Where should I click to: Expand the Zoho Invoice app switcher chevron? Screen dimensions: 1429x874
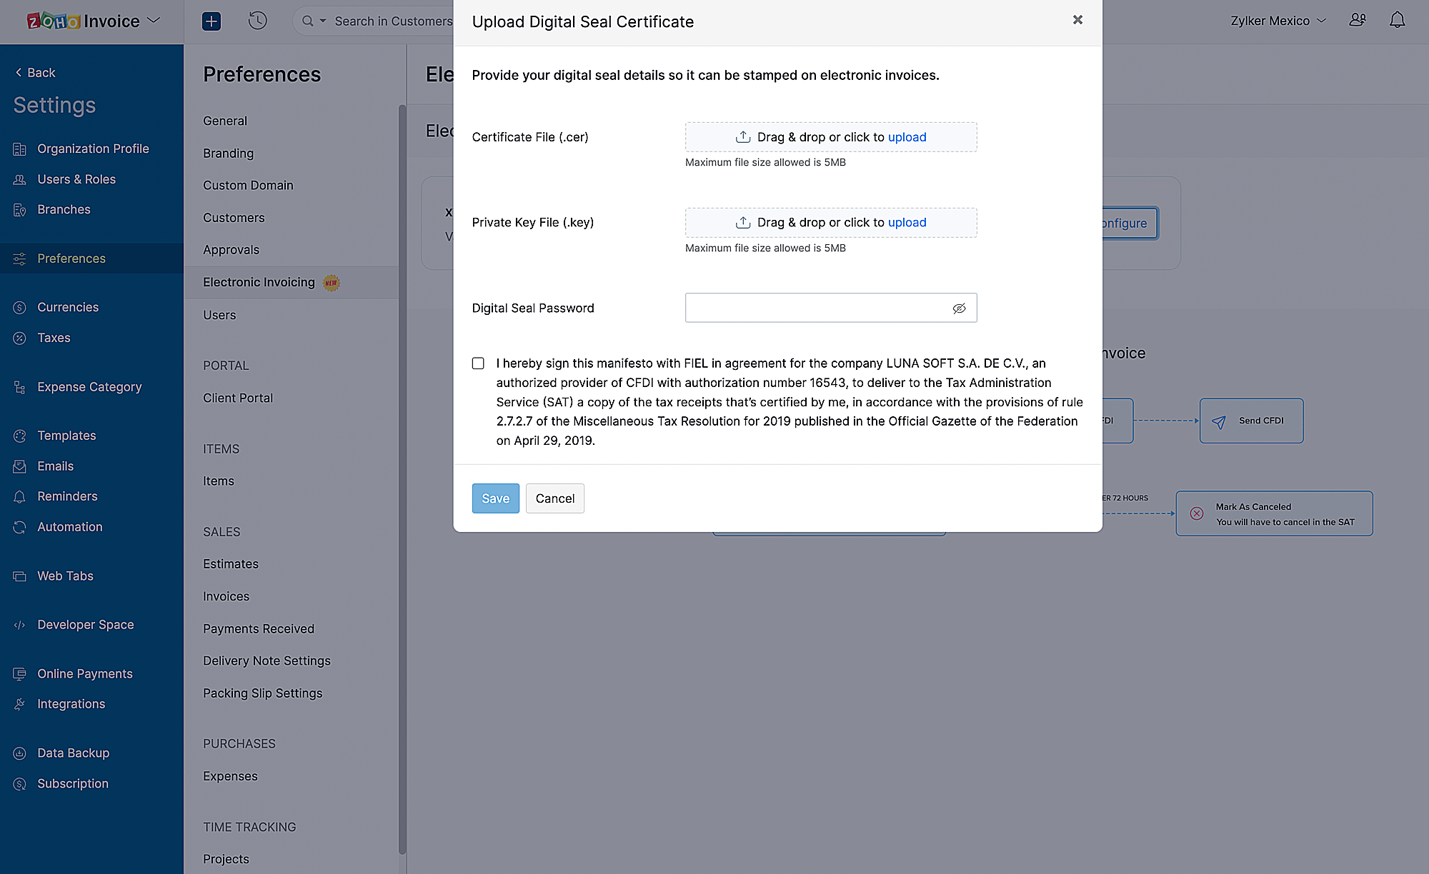point(154,21)
